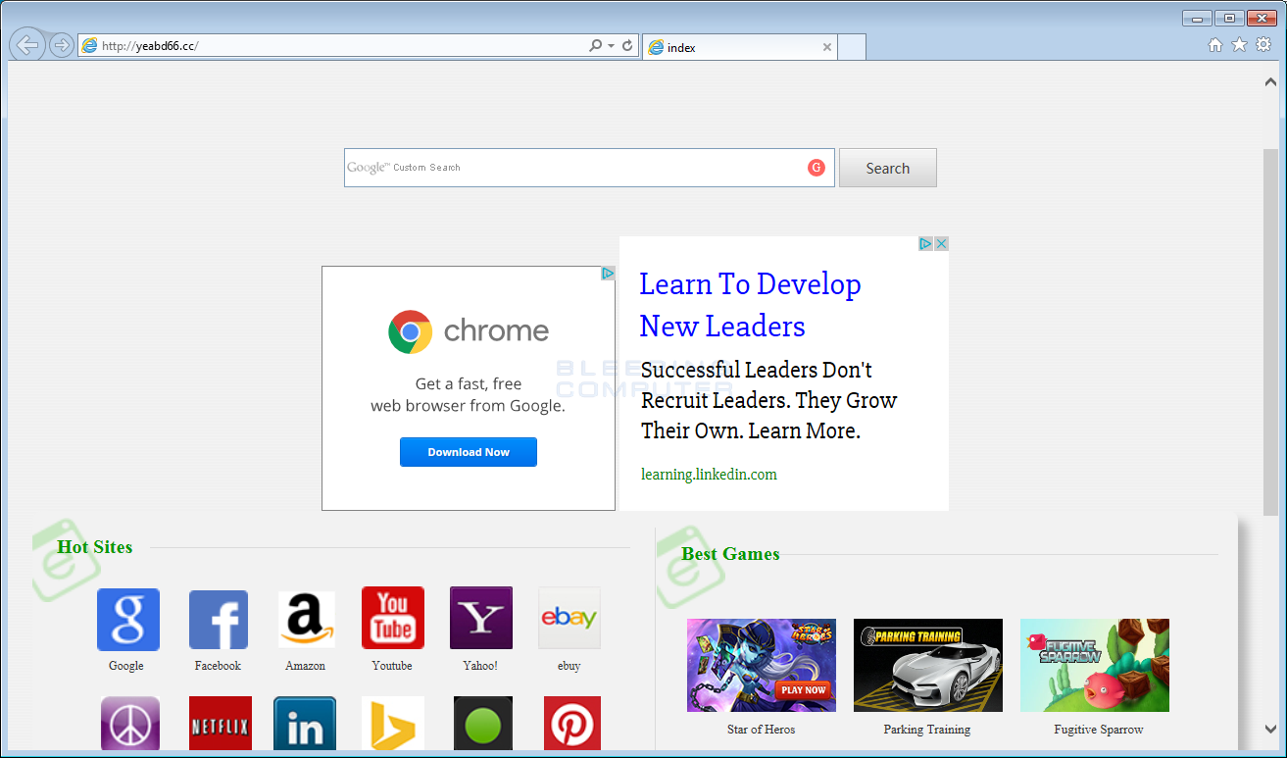Viewport: 1287px width, 758px height.
Task: Open the Parking Training game thumbnail
Action: (928, 665)
